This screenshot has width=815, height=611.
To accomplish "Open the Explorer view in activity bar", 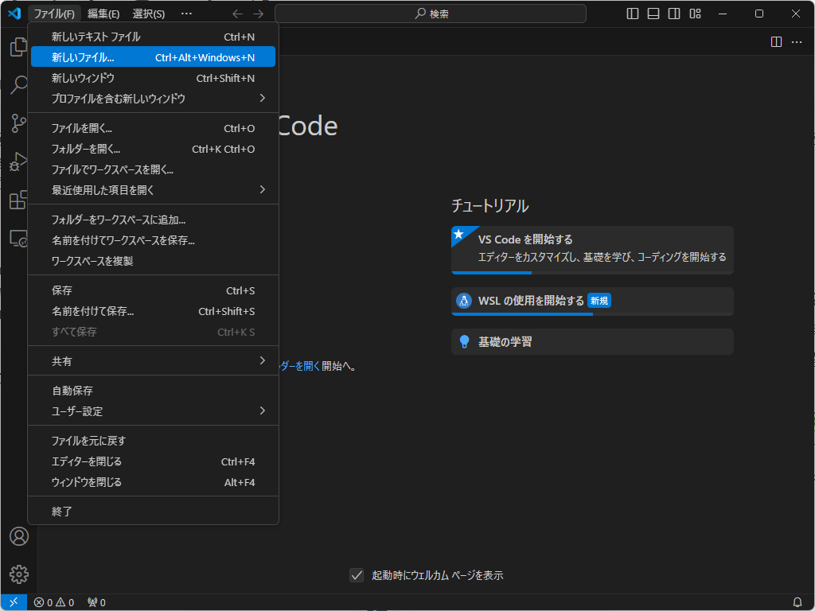I will [x=19, y=47].
